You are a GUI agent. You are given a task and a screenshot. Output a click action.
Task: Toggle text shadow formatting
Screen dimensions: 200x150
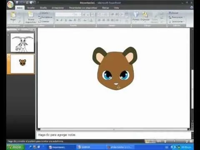(x=75, y=20)
